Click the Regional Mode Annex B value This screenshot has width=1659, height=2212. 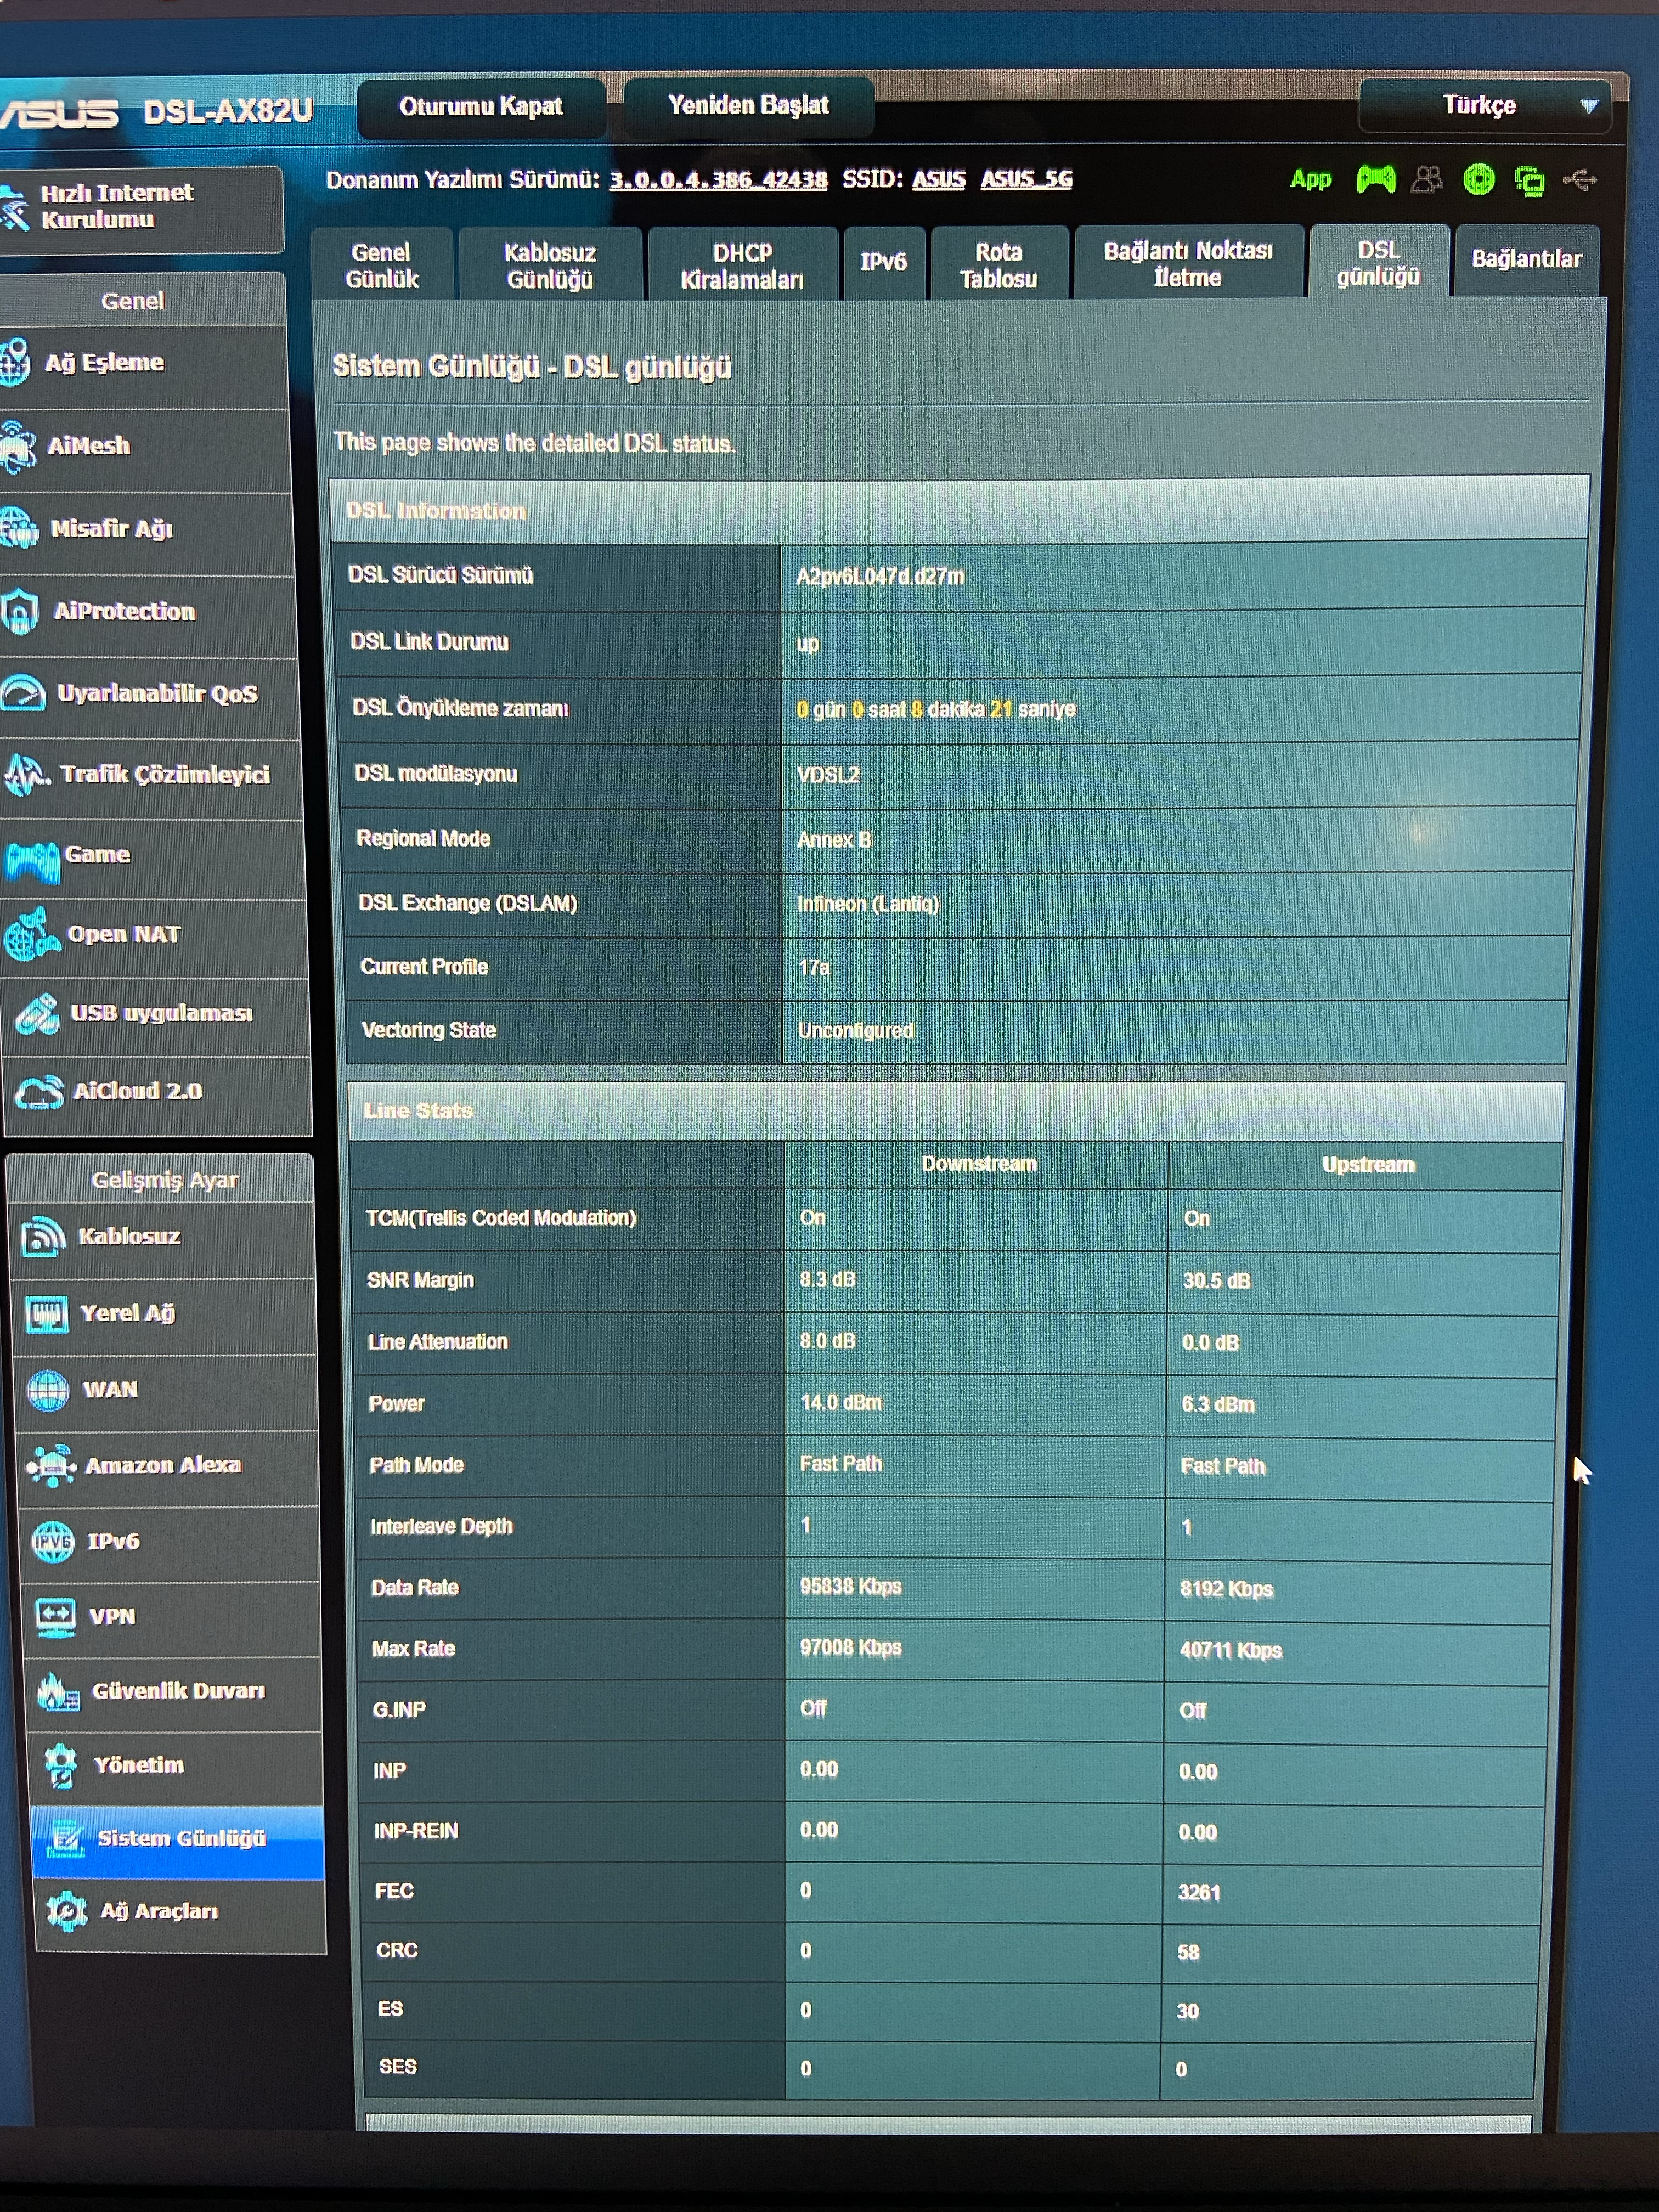(x=833, y=840)
